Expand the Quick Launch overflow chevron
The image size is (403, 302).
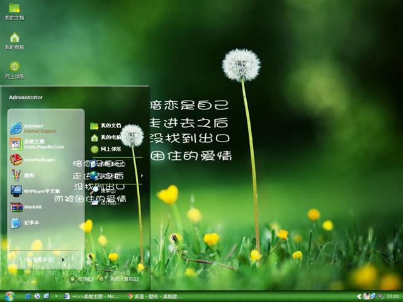tap(56, 296)
